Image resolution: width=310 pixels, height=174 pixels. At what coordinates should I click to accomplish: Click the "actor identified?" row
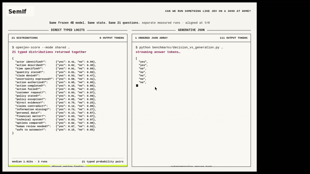[x=56, y=62]
